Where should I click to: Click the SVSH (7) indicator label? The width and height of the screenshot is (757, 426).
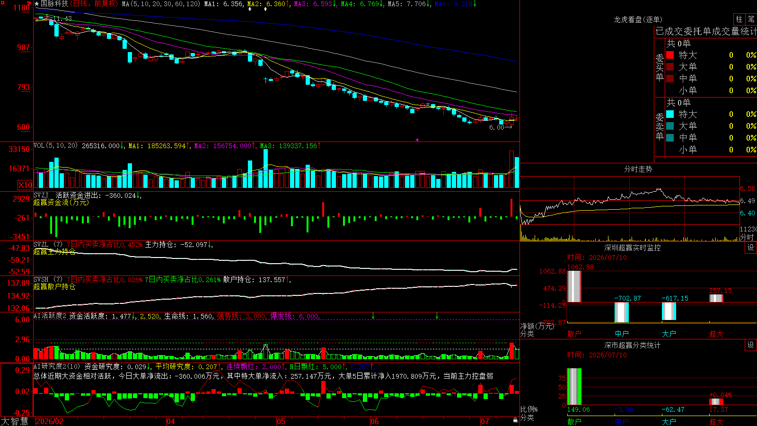click(x=48, y=280)
